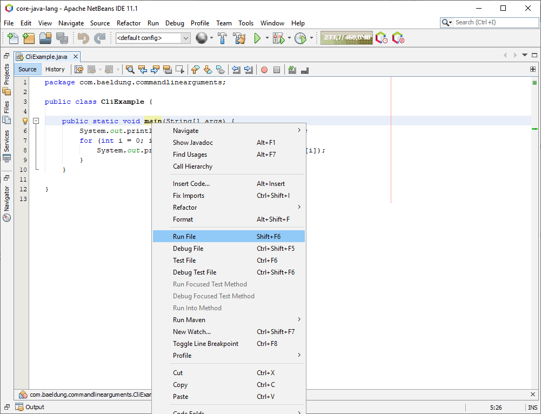Collapse the main method code fold
Image resolution: width=541 pixels, height=414 pixels.
[36, 121]
